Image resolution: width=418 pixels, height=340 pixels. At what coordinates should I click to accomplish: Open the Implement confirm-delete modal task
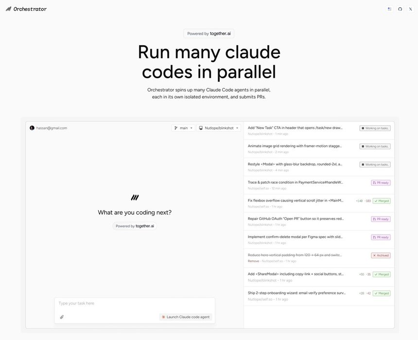click(x=319, y=239)
